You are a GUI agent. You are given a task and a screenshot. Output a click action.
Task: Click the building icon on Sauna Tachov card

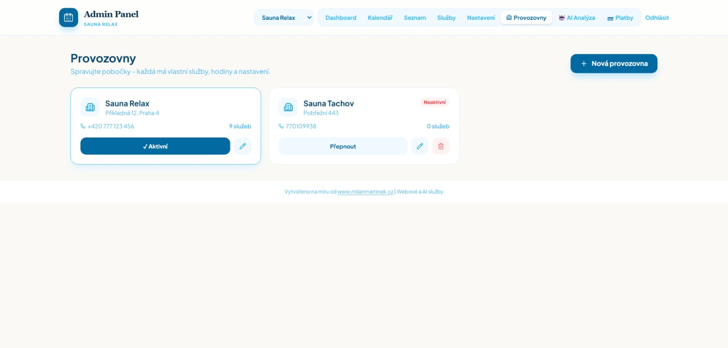288,107
